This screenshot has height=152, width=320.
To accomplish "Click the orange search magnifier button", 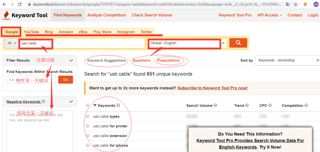I will [238, 43].
